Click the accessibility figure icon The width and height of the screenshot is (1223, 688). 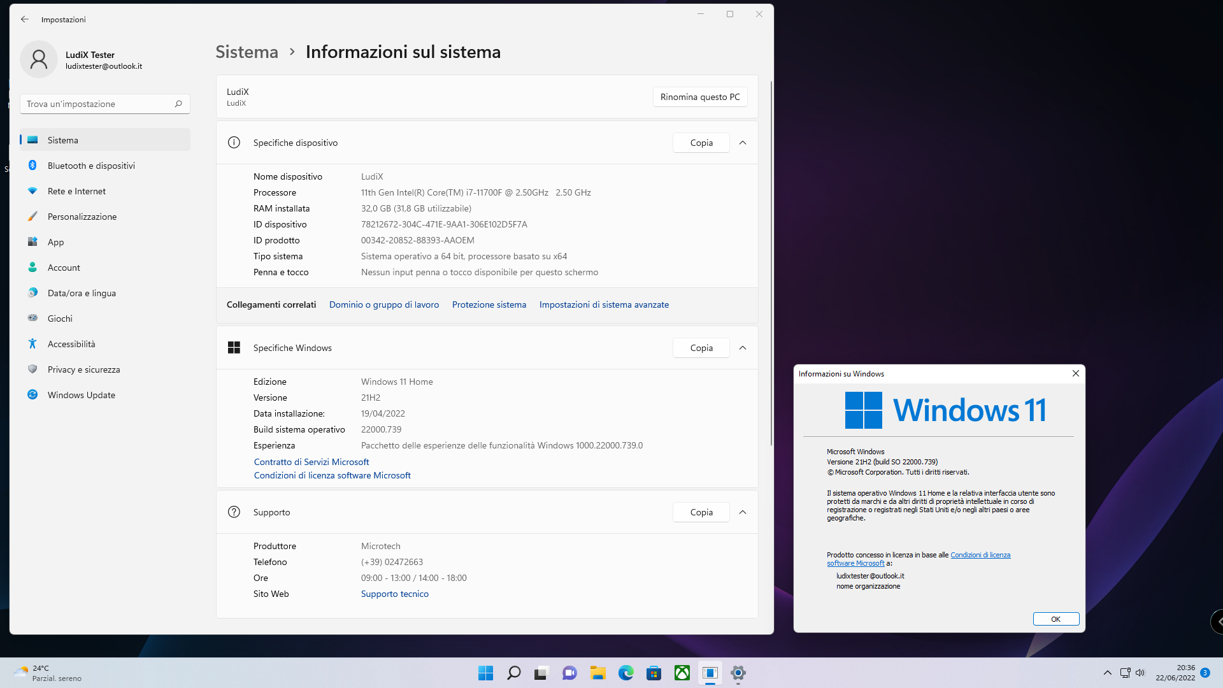pos(32,344)
